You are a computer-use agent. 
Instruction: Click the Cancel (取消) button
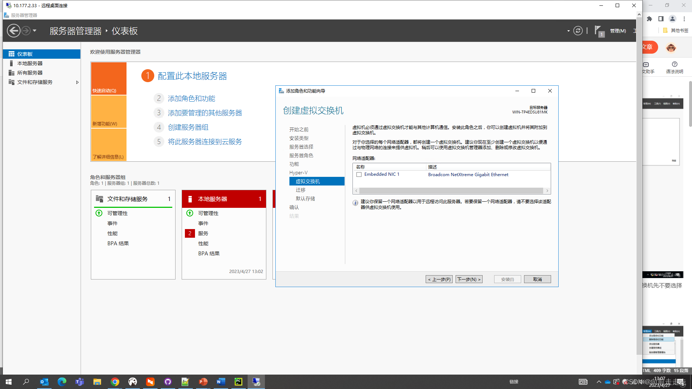coord(537,279)
